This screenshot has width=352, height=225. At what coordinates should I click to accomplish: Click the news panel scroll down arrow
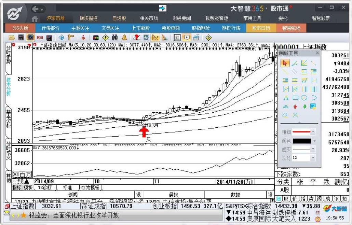[272, 200]
